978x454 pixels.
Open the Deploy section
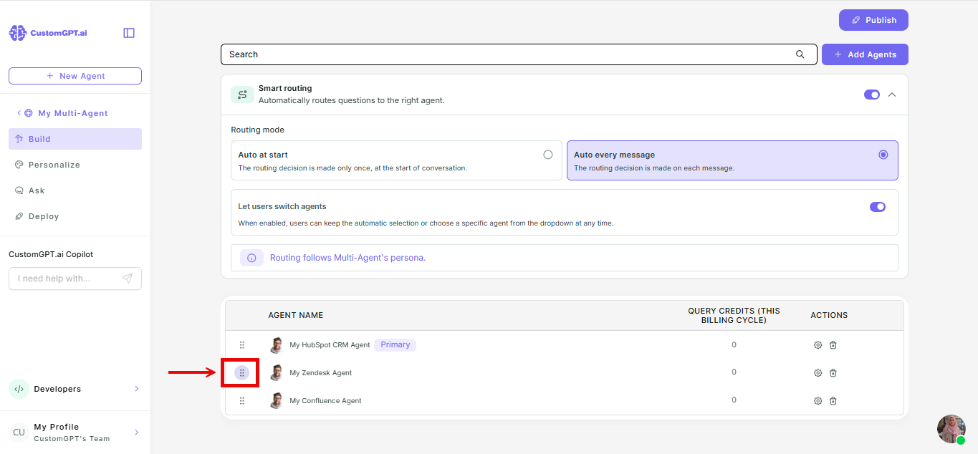pyautogui.click(x=75, y=216)
